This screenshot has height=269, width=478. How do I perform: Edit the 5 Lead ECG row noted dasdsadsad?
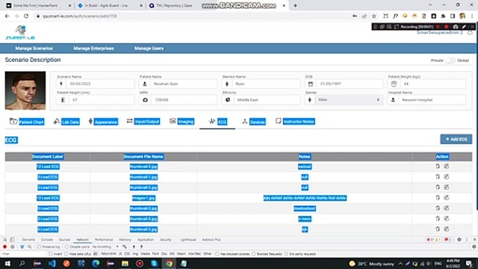tap(446, 208)
